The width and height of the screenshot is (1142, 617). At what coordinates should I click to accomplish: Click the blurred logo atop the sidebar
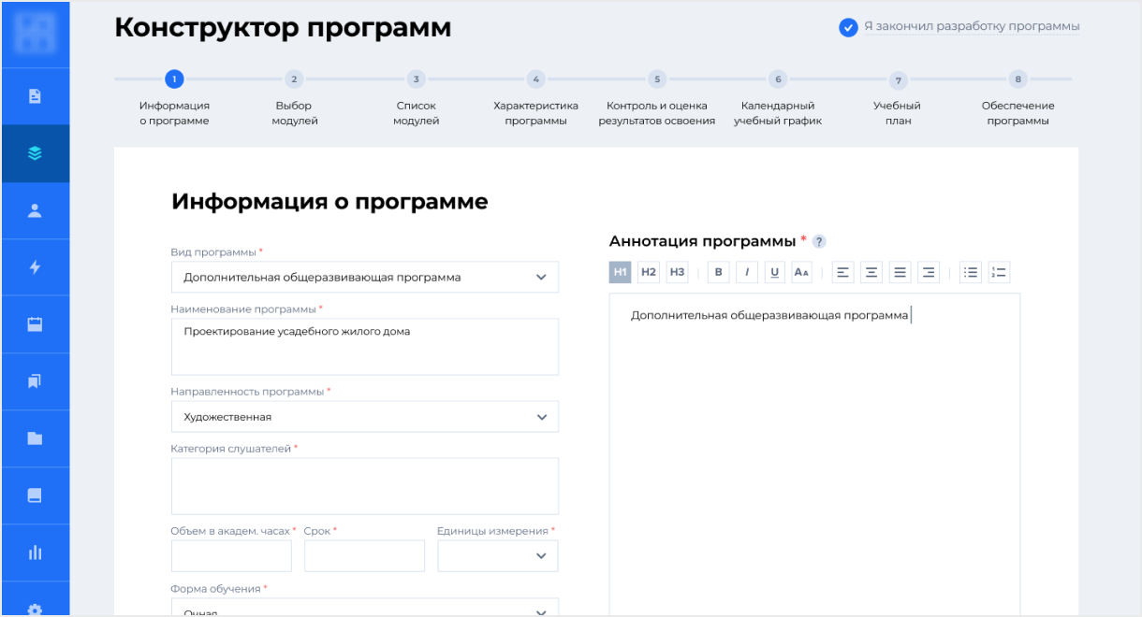[35, 35]
